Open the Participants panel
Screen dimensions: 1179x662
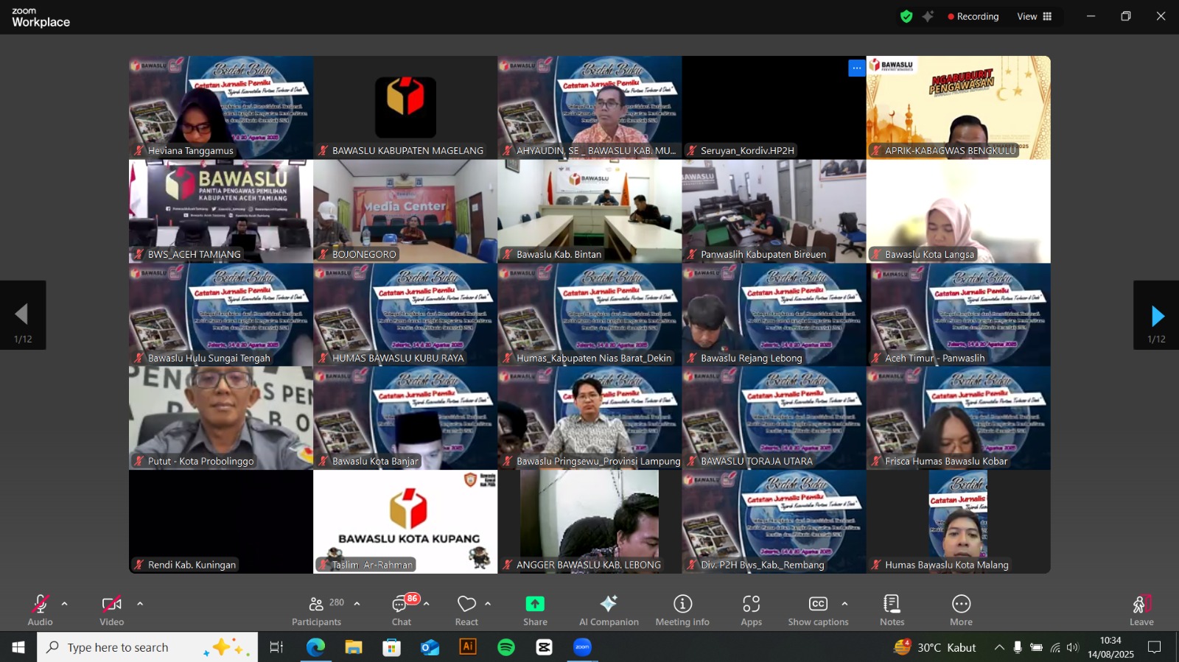[317, 610]
